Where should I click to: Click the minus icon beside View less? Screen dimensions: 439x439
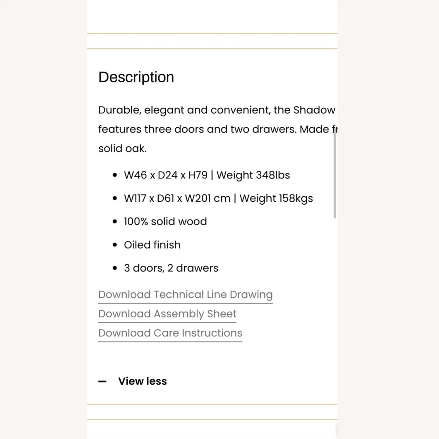102,381
